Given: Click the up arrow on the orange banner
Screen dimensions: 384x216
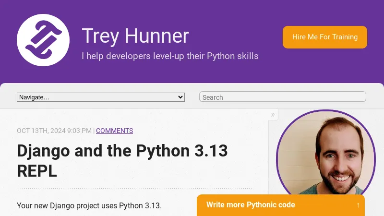Looking at the screenshot, I should (x=358, y=205).
